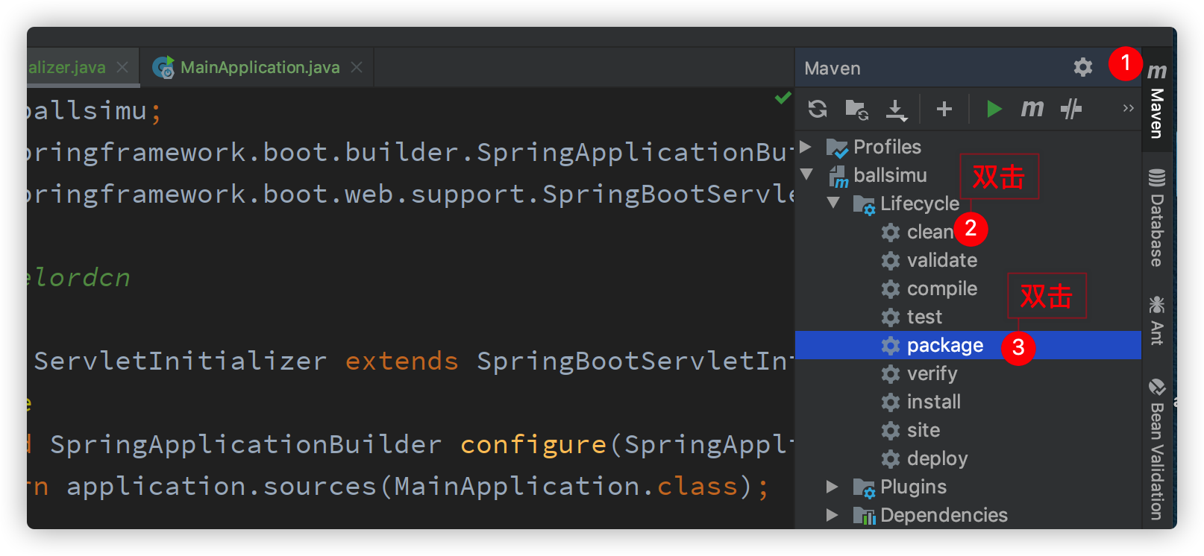Switch to the alizer.java editor tab
1204x556 pixels.
67,67
